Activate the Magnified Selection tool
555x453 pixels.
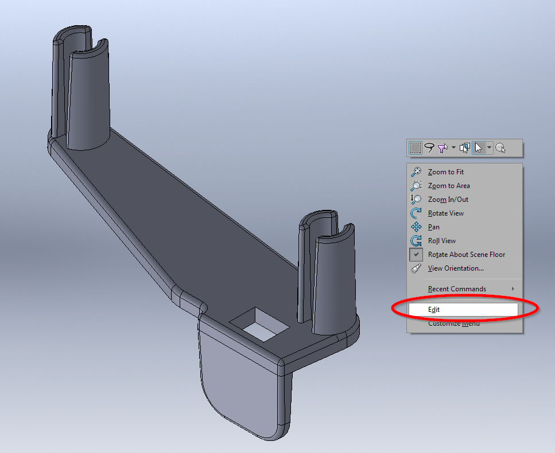500,148
